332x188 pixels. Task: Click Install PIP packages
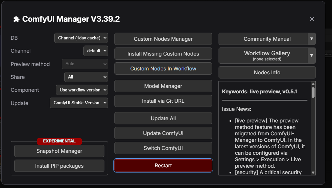59,166
